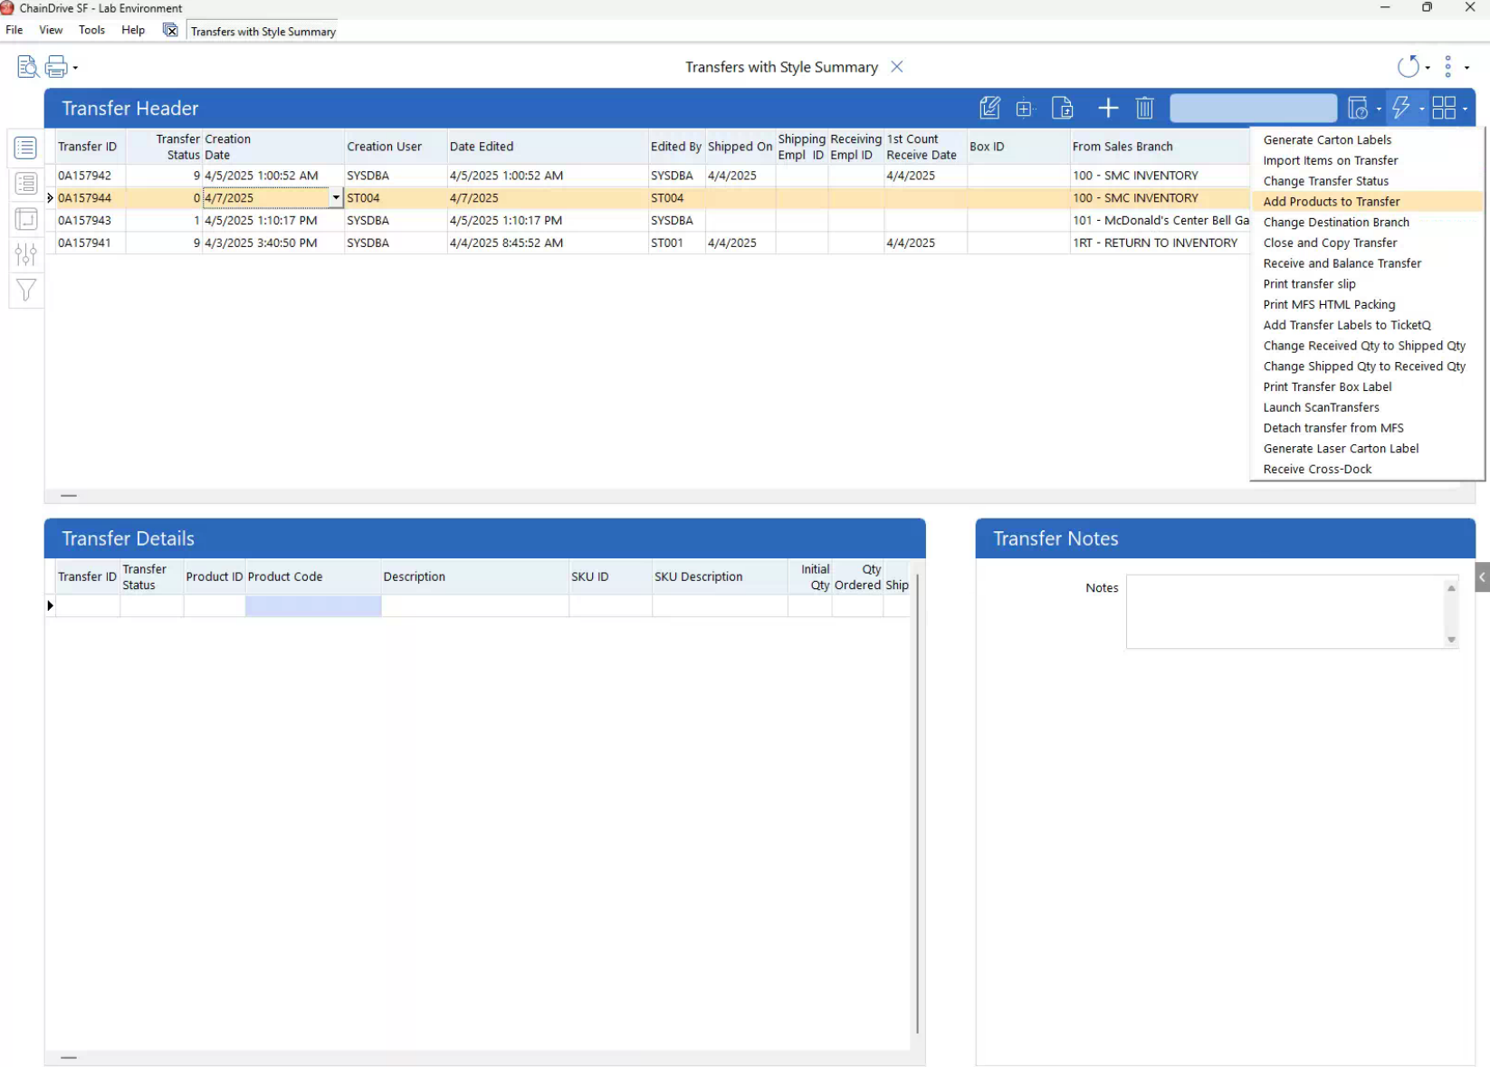Sort Transfer Details by Product Code header
This screenshot has width=1490, height=1067.
coord(313,576)
